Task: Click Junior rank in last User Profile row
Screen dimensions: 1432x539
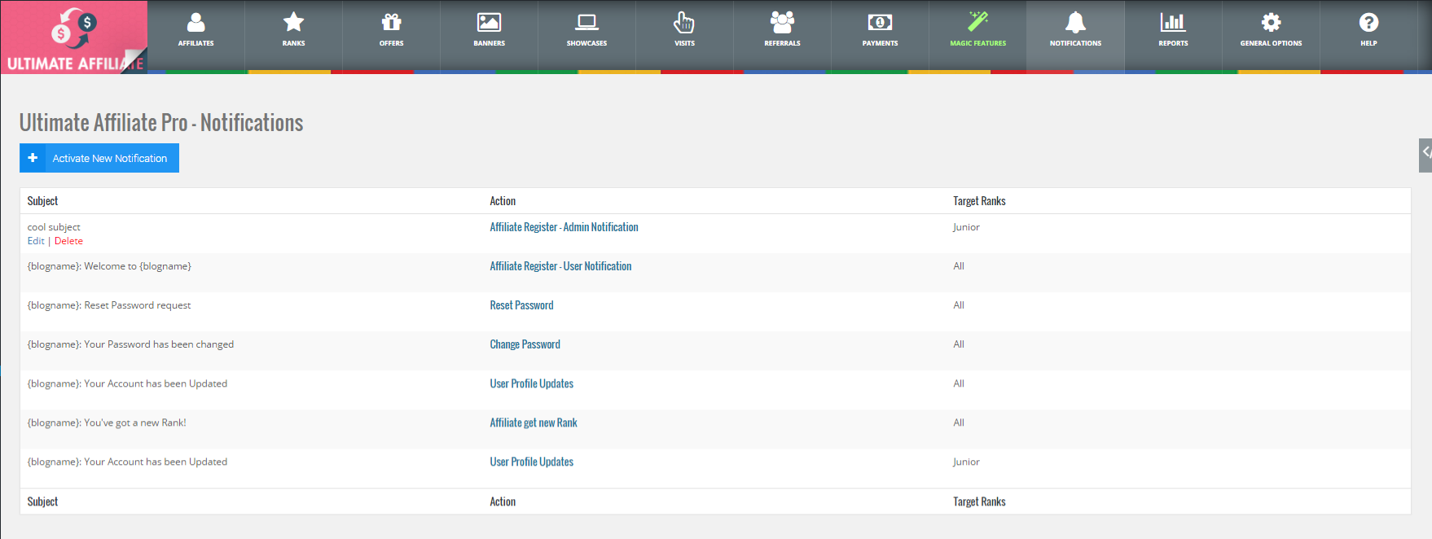Action: (x=966, y=462)
